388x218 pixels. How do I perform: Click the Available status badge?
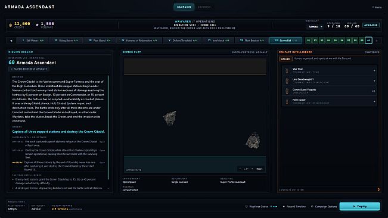(371, 25)
